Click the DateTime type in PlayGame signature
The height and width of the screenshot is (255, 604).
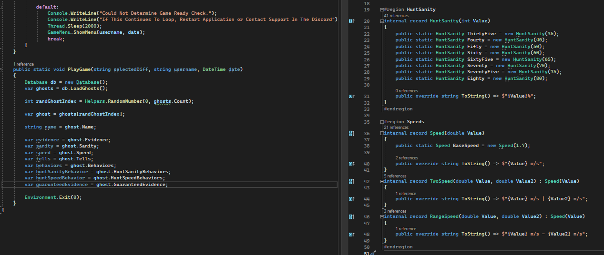pyautogui.click(x=214, y=69)
